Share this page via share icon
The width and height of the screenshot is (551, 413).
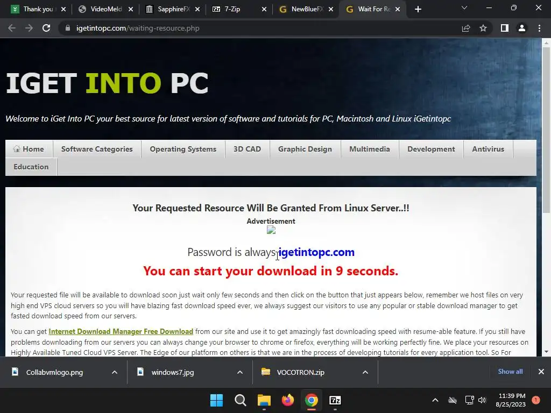(466, 28)
